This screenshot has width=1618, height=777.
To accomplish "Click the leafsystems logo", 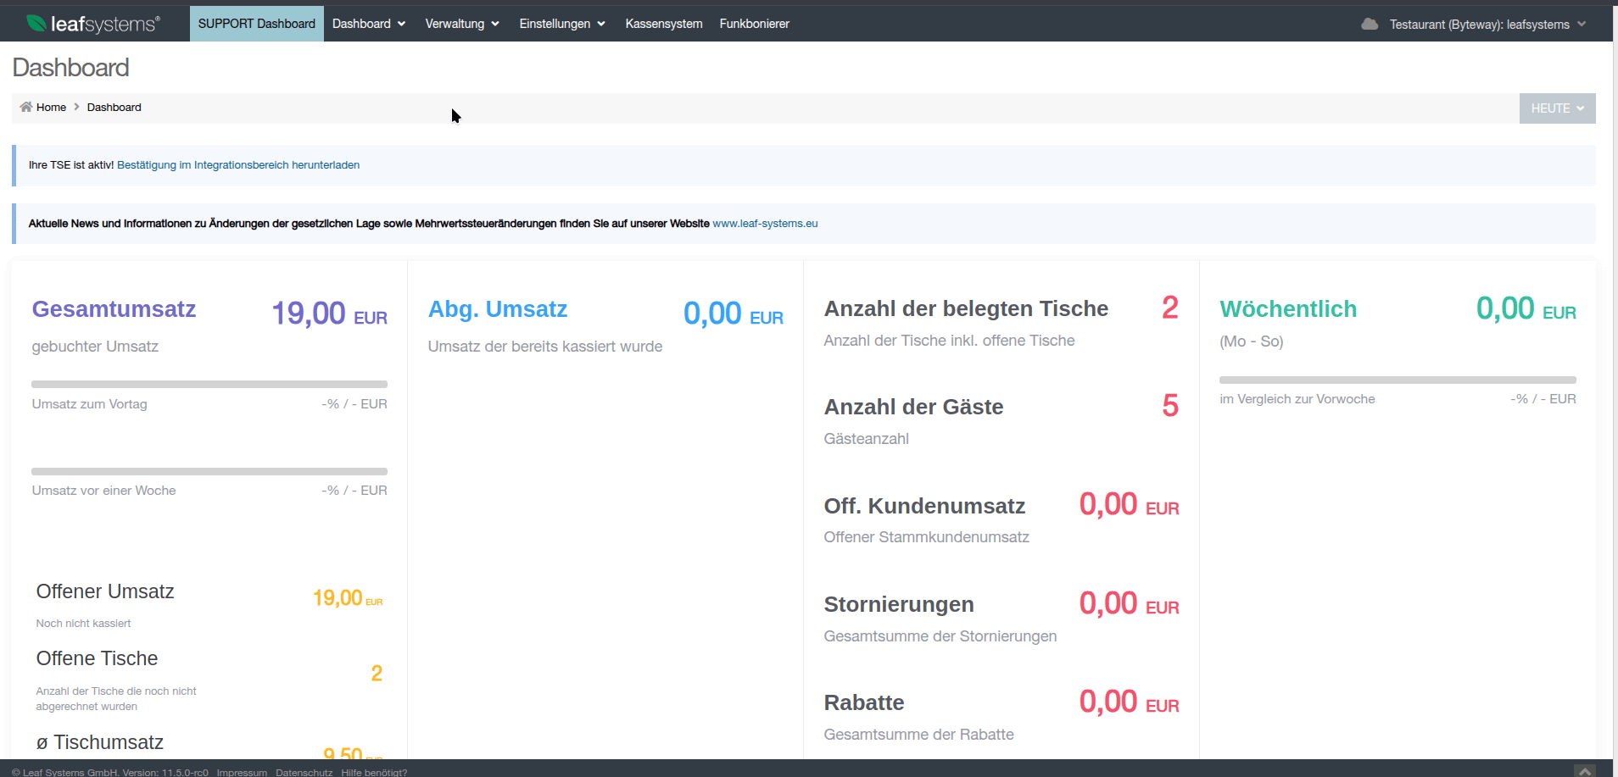I will tap(92, 24).
